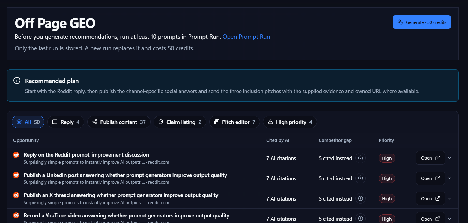Click "5 cited instead" in the LinkedIn post row
468x223 pixels.
pyautogui.click(x=335, y=178)
